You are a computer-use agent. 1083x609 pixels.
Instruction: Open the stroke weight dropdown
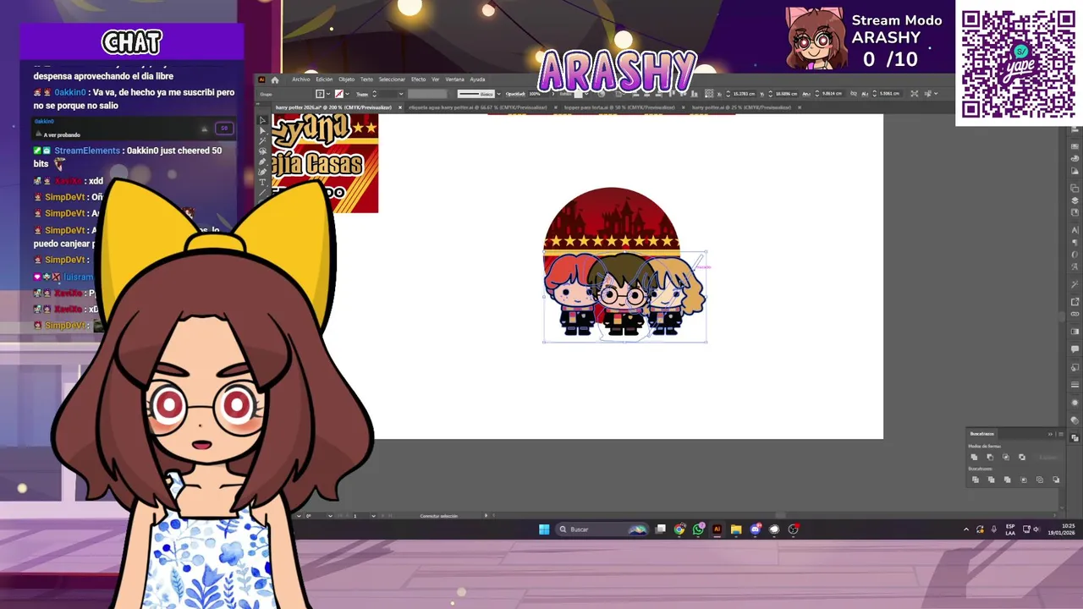point(401,94)
